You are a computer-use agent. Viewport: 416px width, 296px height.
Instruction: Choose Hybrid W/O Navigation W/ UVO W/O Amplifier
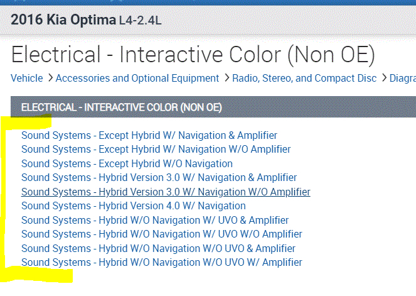[161, 234]
